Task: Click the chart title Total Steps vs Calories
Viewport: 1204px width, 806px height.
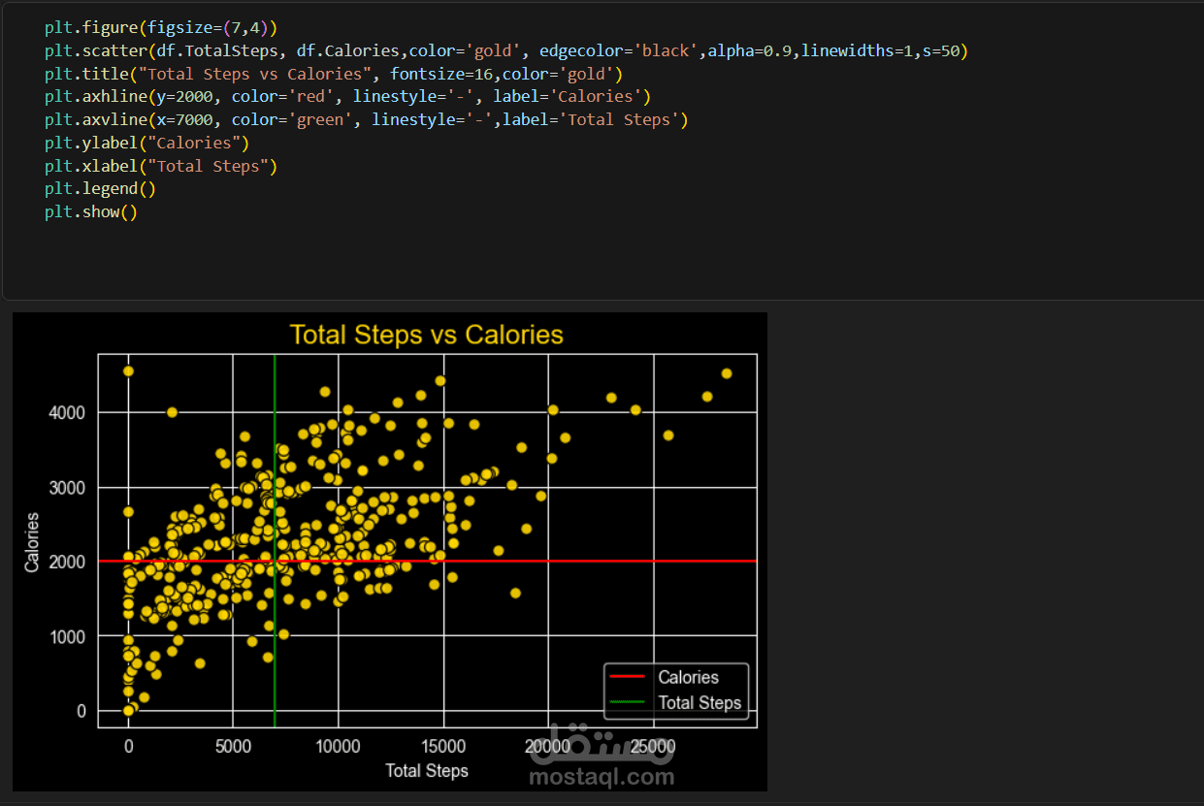Action: tap(428, 335)
